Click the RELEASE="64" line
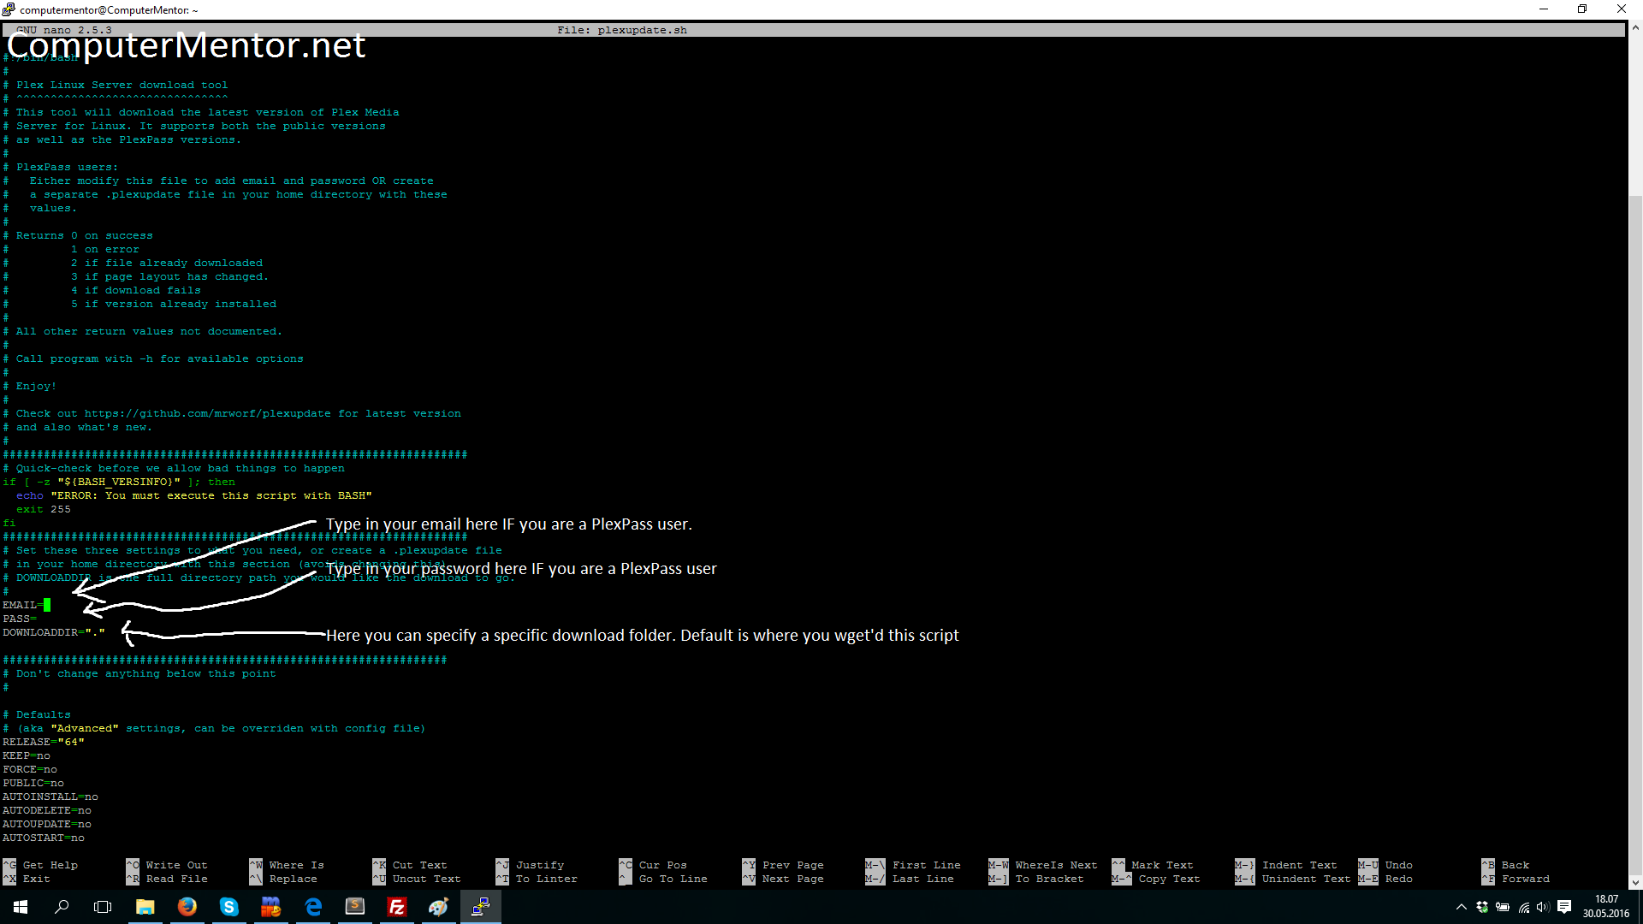This screenshot has width=1643, height=924. (44, 742)
